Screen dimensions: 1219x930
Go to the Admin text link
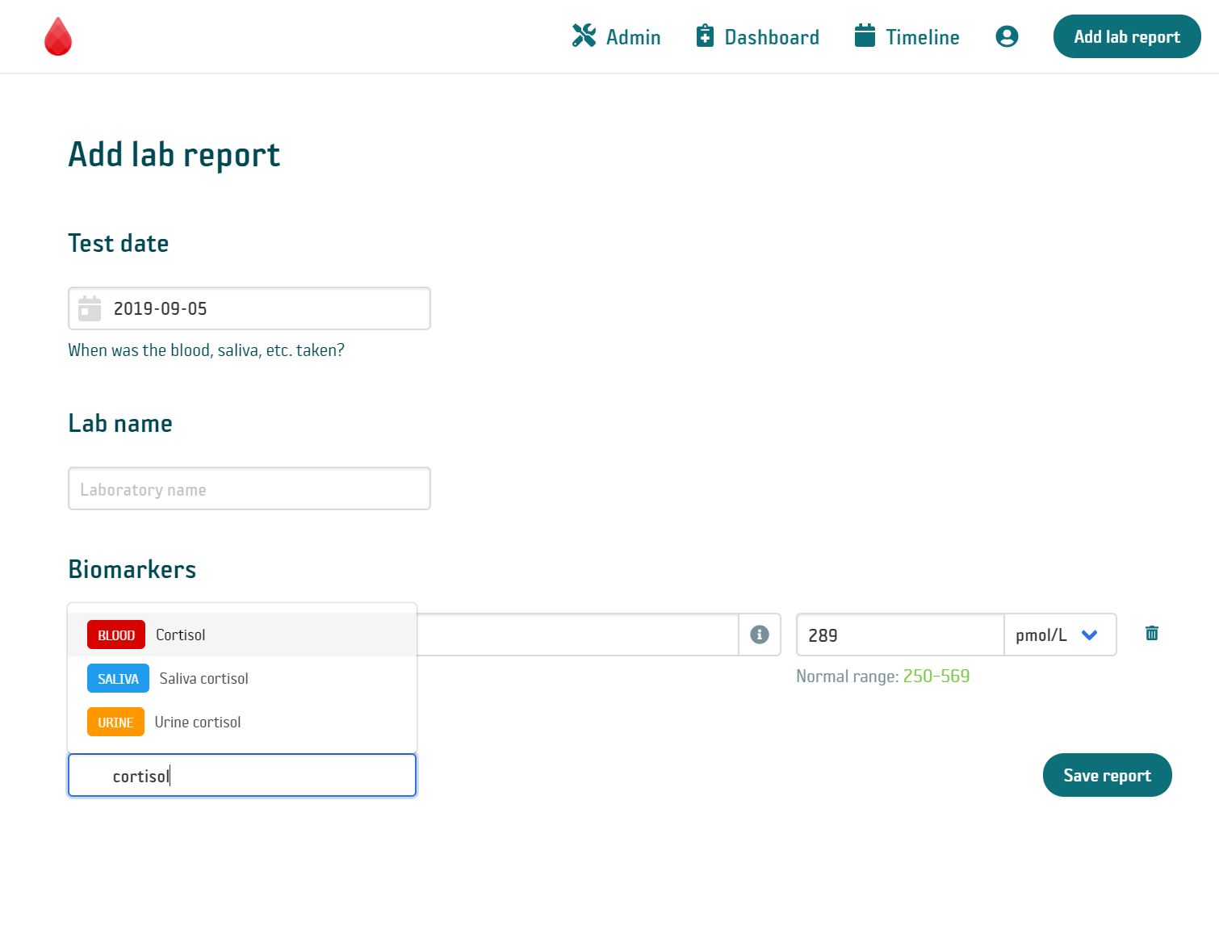pos(633,37)
